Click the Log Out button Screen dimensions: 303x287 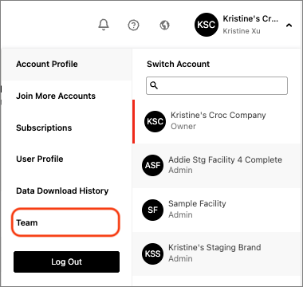[66, 261]
